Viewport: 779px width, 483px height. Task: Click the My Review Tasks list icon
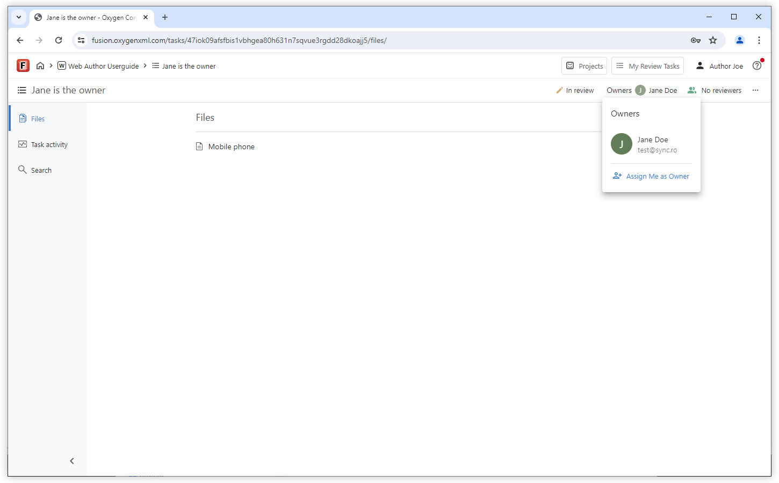[x=620, y=65]
